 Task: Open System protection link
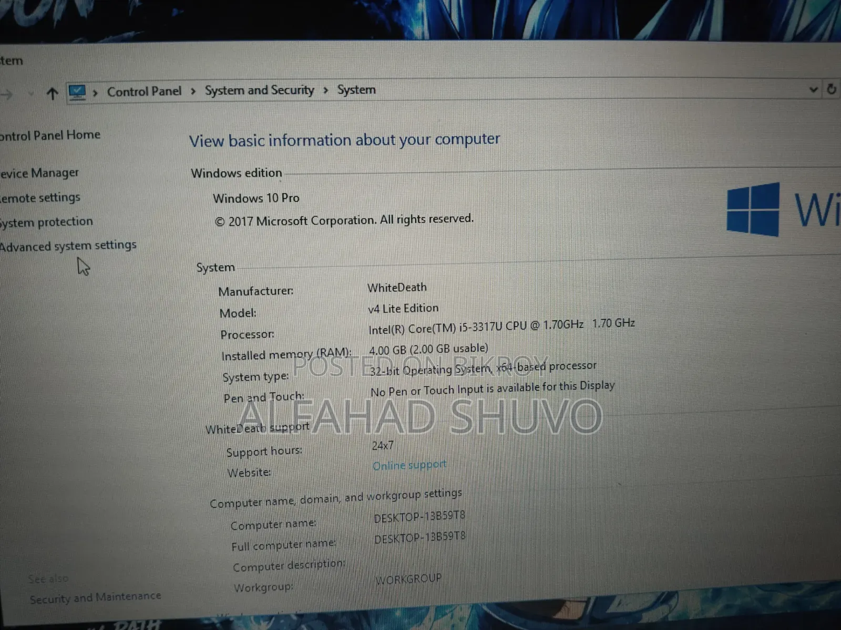pos(46,222)
